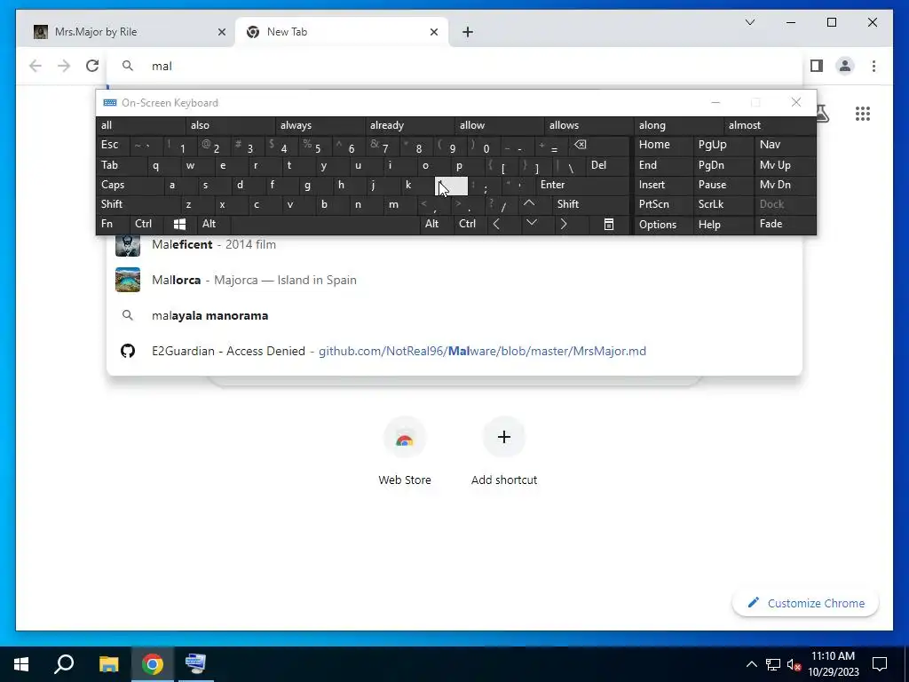The width and height of the screenshot is (909, 682).
Task: Toggle the left Shift key
Action: coord(138,204)
